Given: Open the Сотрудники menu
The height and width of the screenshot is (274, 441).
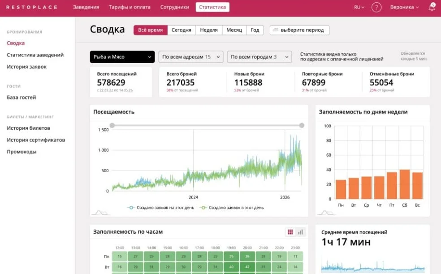Looking at the screenshot, I should coord(175,7).
